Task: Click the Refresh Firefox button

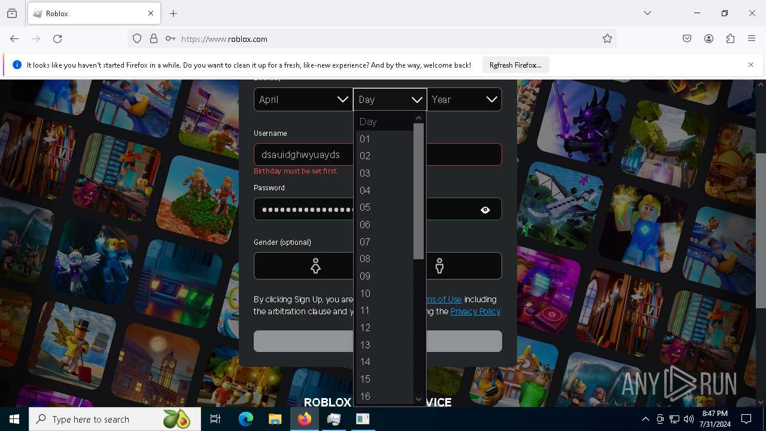Action: tap(515, 65)
